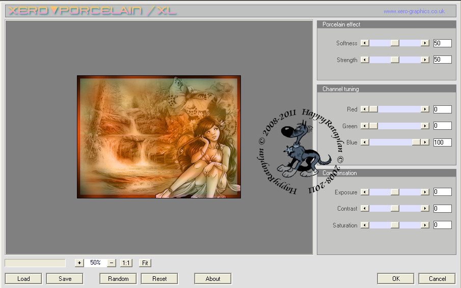461x288 pixels.
Task: Load a preset with Load button
Action: pos(23,279)
